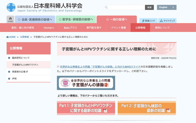Click 公開情報 breadcrumb link
196x123 pixels.
(24, 37)
